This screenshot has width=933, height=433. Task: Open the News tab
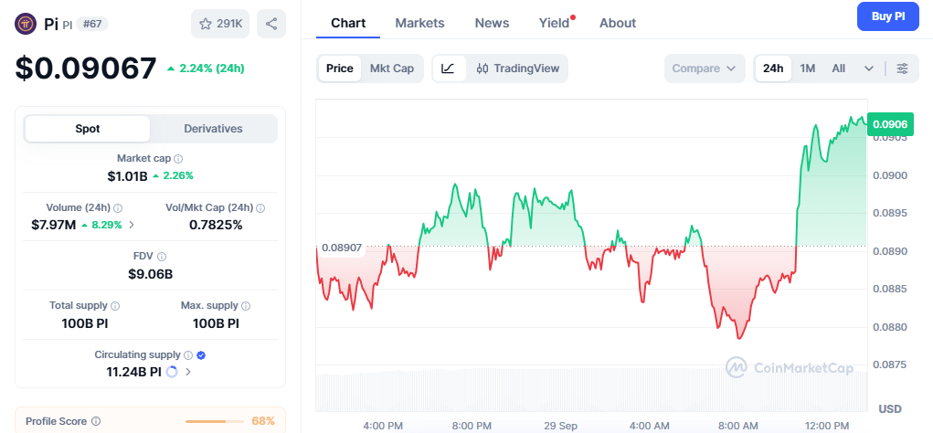[x=492, y=23]
